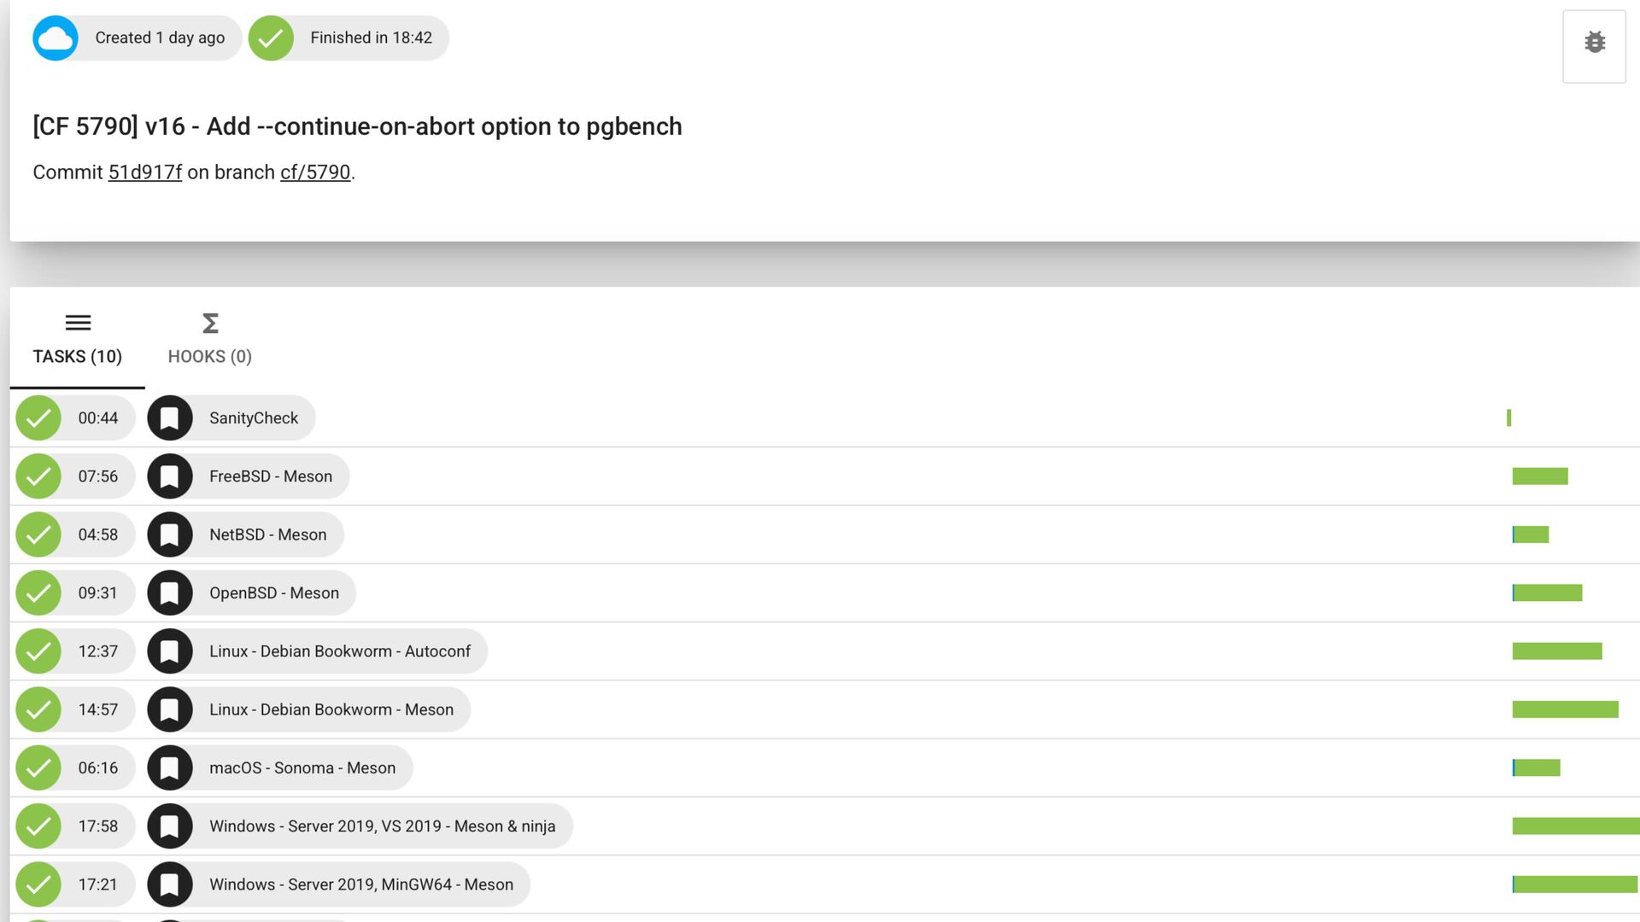Click the bookmark icon beside macOS - Sonoma - Meson
The width and height of the screenshot is (1640, 922).
tap(170, 767)
